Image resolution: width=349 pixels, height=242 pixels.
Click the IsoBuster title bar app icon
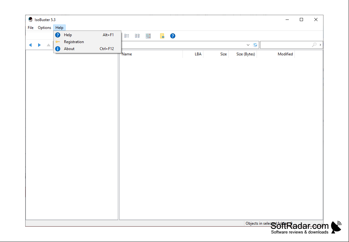pyautogui.click(x=31, y=20)
